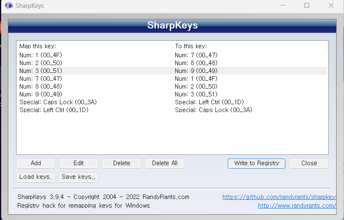This screenshot has width=344, height=220.
Task: Select row 'Num: 1 (00_4F)' in Map column
Action: click(41, 55)
